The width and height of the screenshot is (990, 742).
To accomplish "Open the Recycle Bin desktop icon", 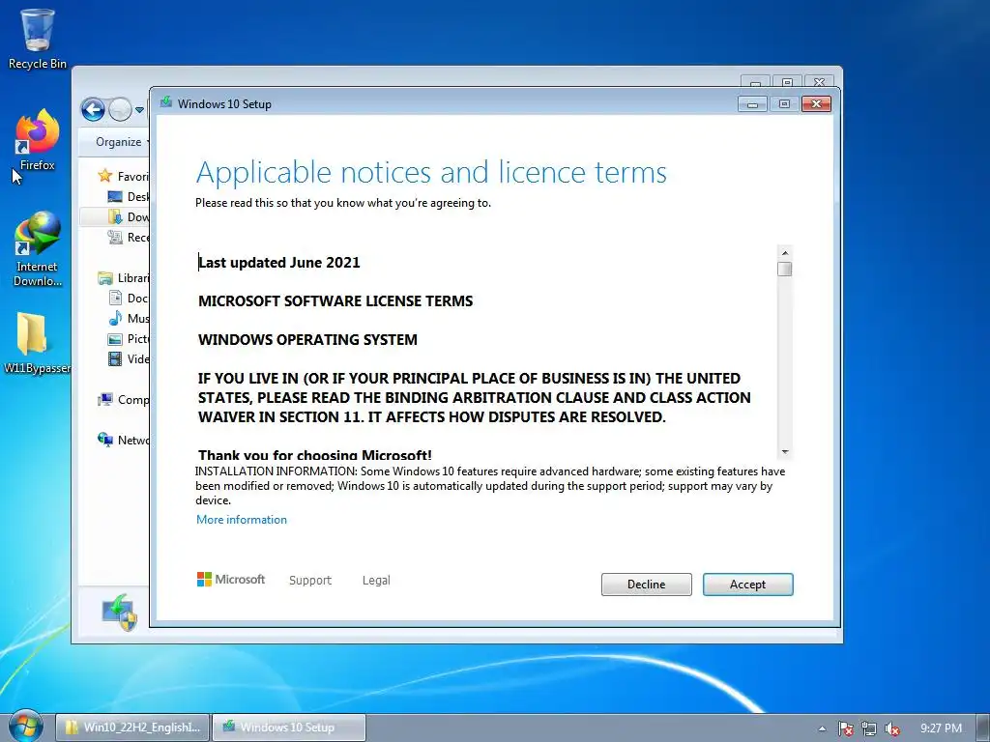I will click(x=38, y=38).
